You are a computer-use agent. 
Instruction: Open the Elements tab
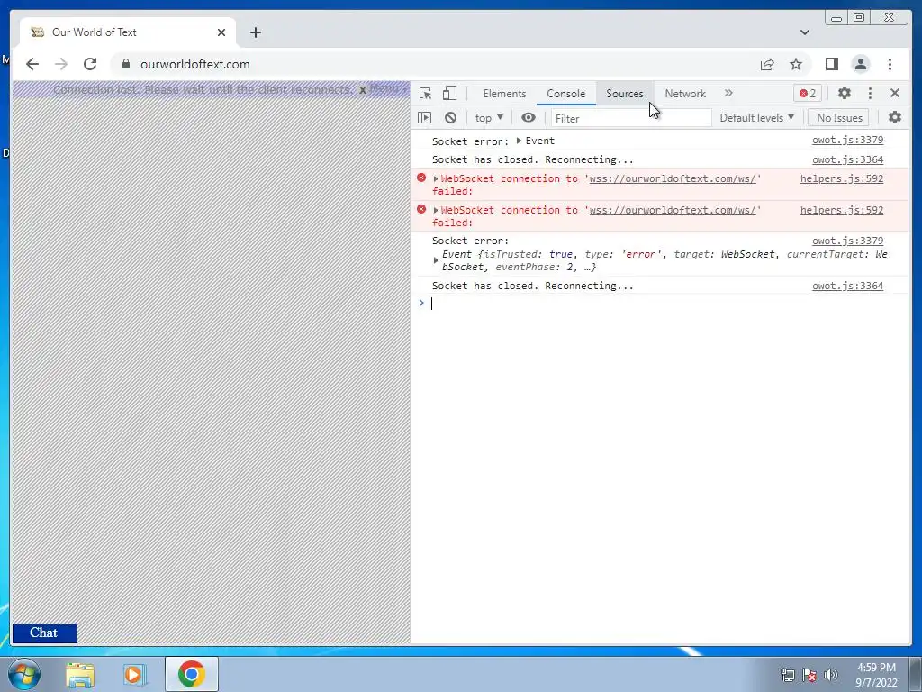coord(504,94)
